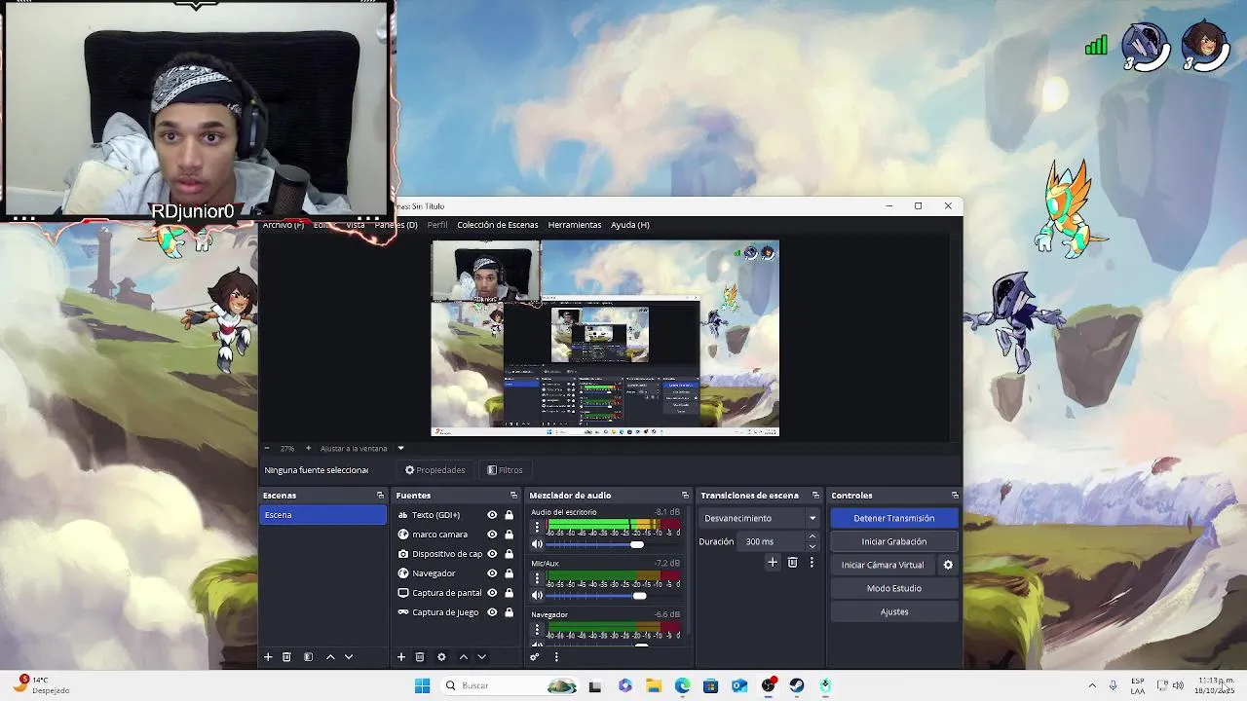This screenshot has height=701, width=1247.
Task: Click Iniciar Grabación button
Action: pos(894,542)
